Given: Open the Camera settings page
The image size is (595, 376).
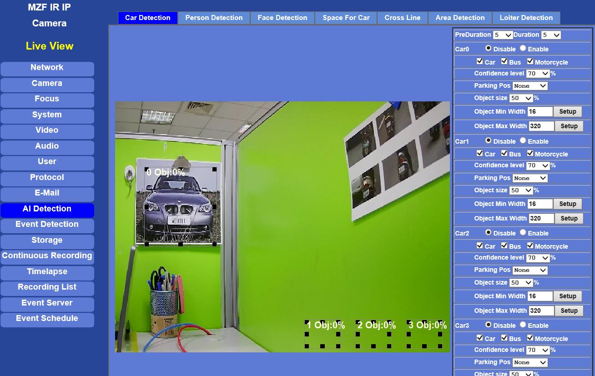Looking at the screenshot, I should [47, 85].
